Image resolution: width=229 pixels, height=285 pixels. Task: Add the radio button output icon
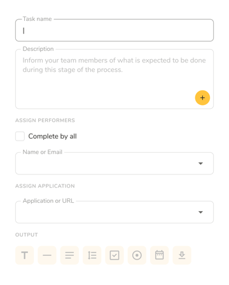click(x=137, y=255)
